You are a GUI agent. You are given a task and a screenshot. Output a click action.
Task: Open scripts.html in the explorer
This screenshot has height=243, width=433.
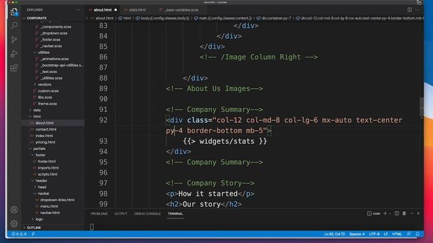tap(47, 174)
